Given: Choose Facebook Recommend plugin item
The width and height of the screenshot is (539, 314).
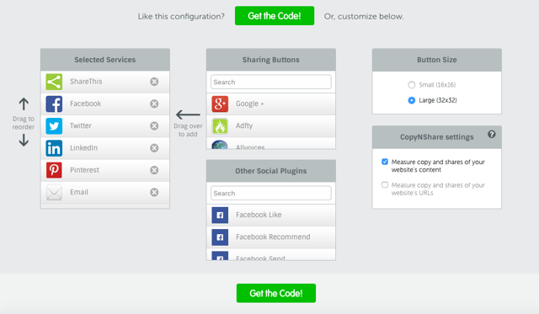Looking at the screenshot, I should 271,237.
